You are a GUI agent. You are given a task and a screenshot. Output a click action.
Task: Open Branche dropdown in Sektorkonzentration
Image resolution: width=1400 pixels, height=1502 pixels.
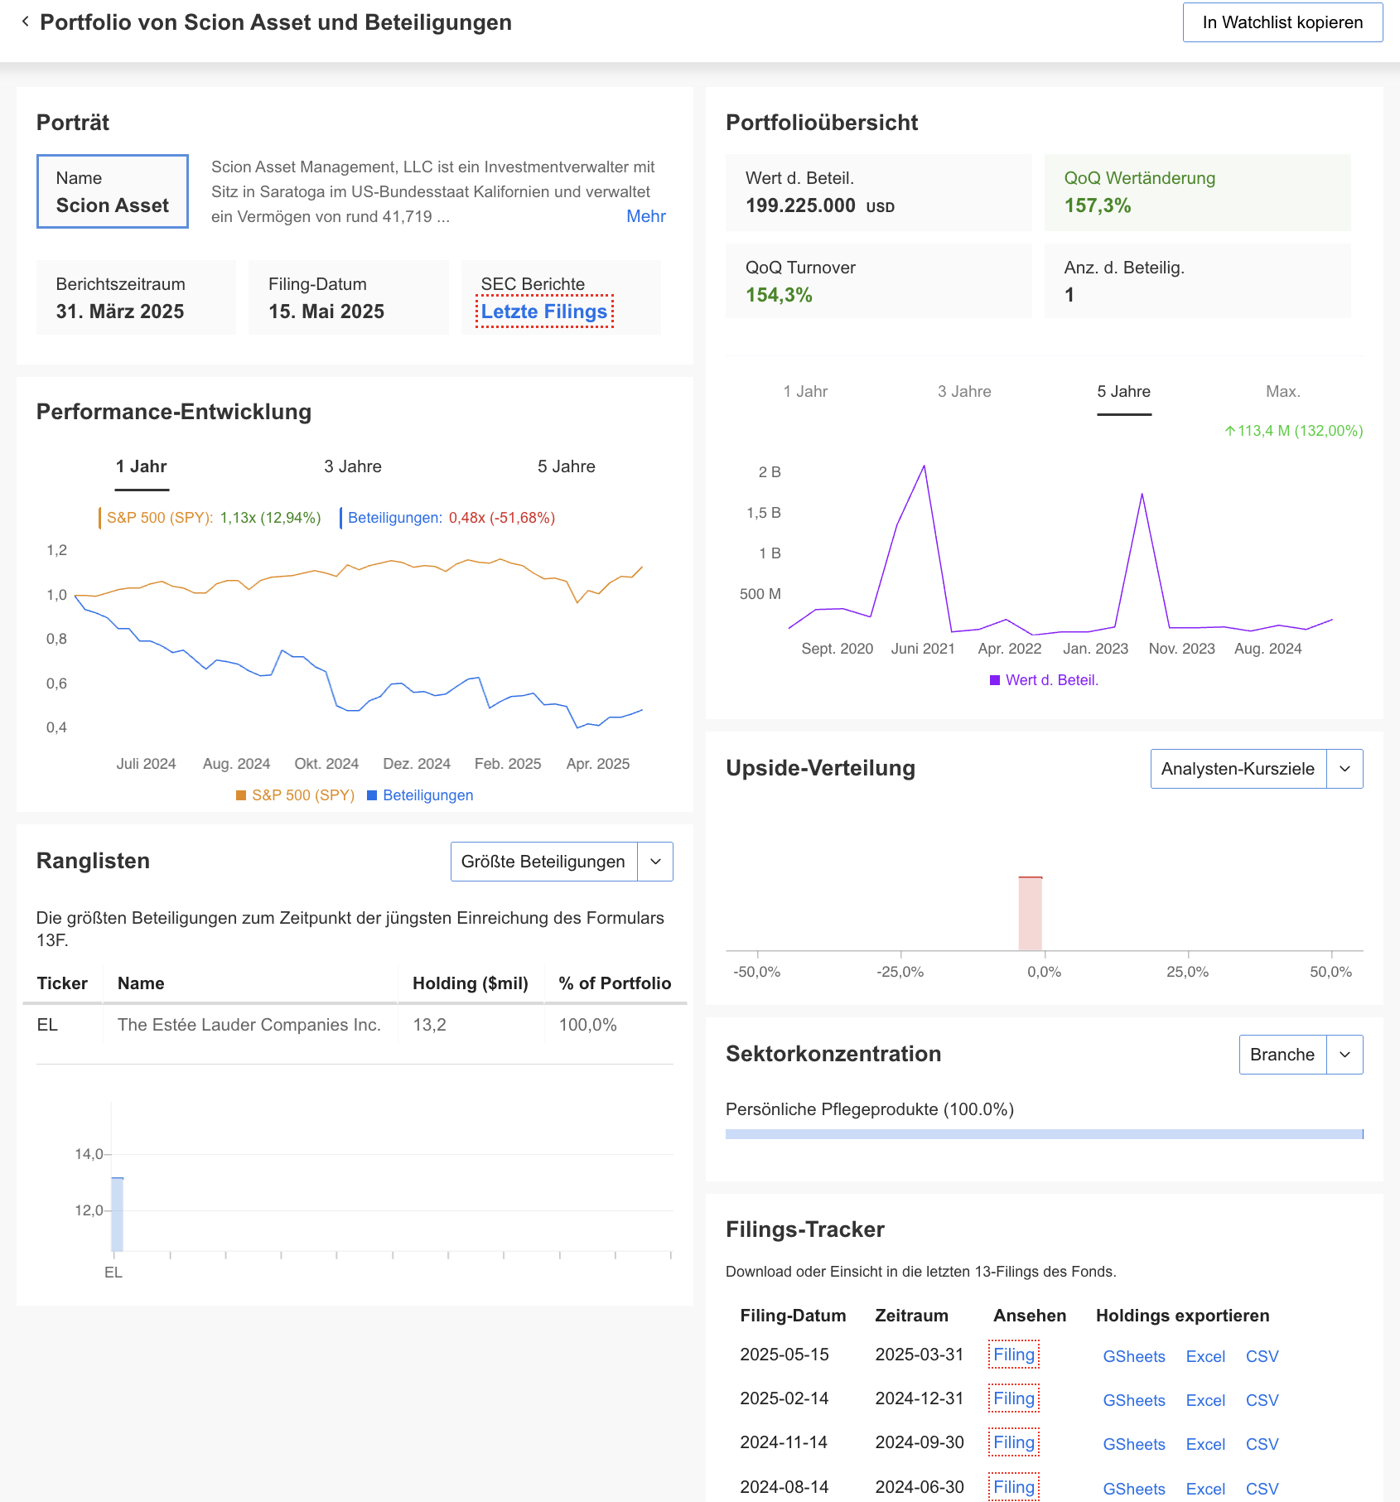pyautogui.click(x=1282, y=1055)
